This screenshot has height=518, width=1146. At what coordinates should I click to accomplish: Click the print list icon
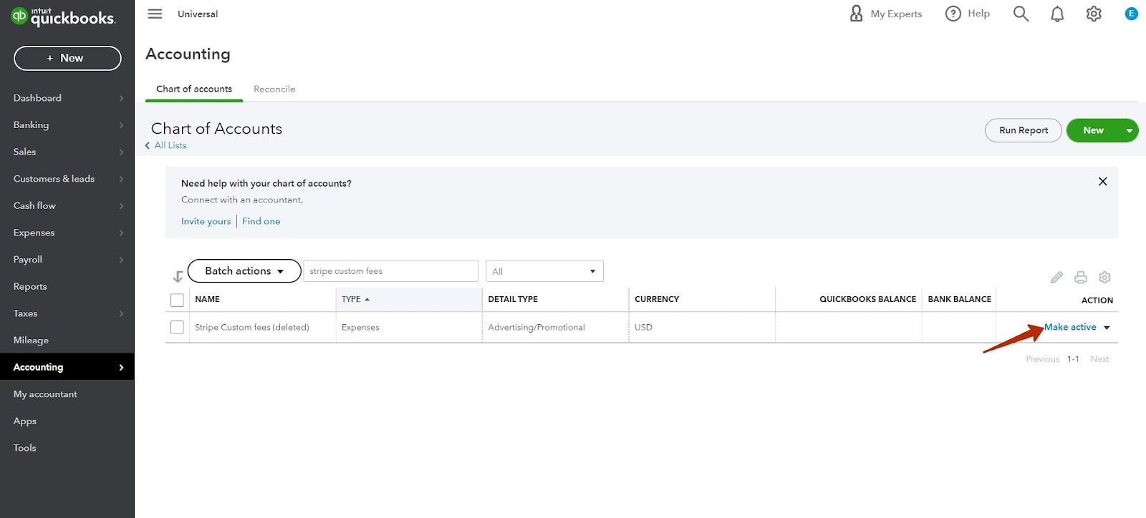coord(1081,277)
